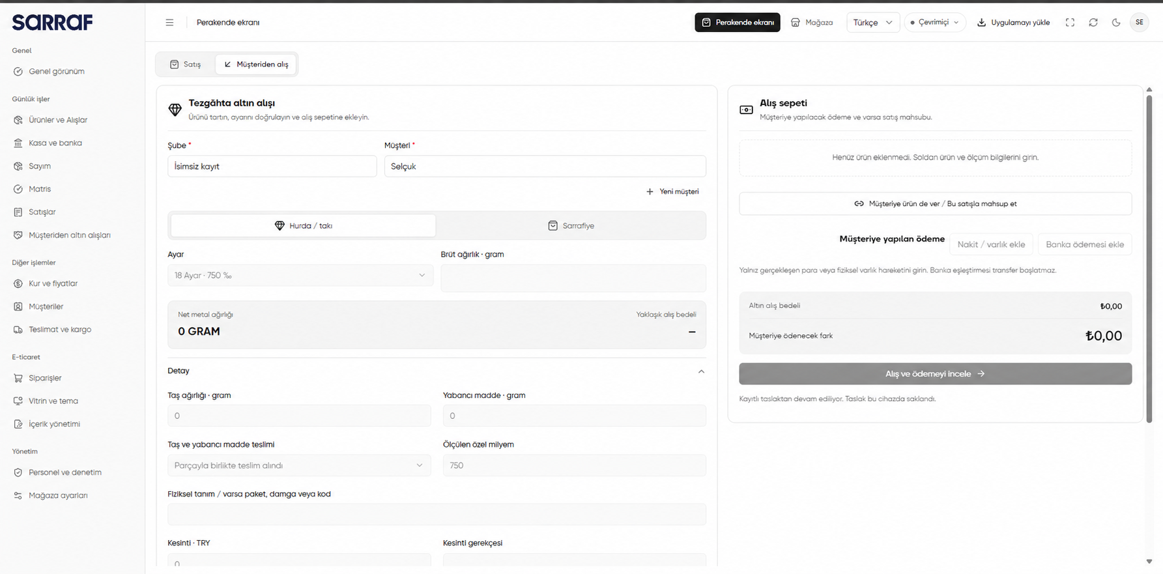
Task: Open the Çevrimiçi status dropdown
Action: [935, 22]
